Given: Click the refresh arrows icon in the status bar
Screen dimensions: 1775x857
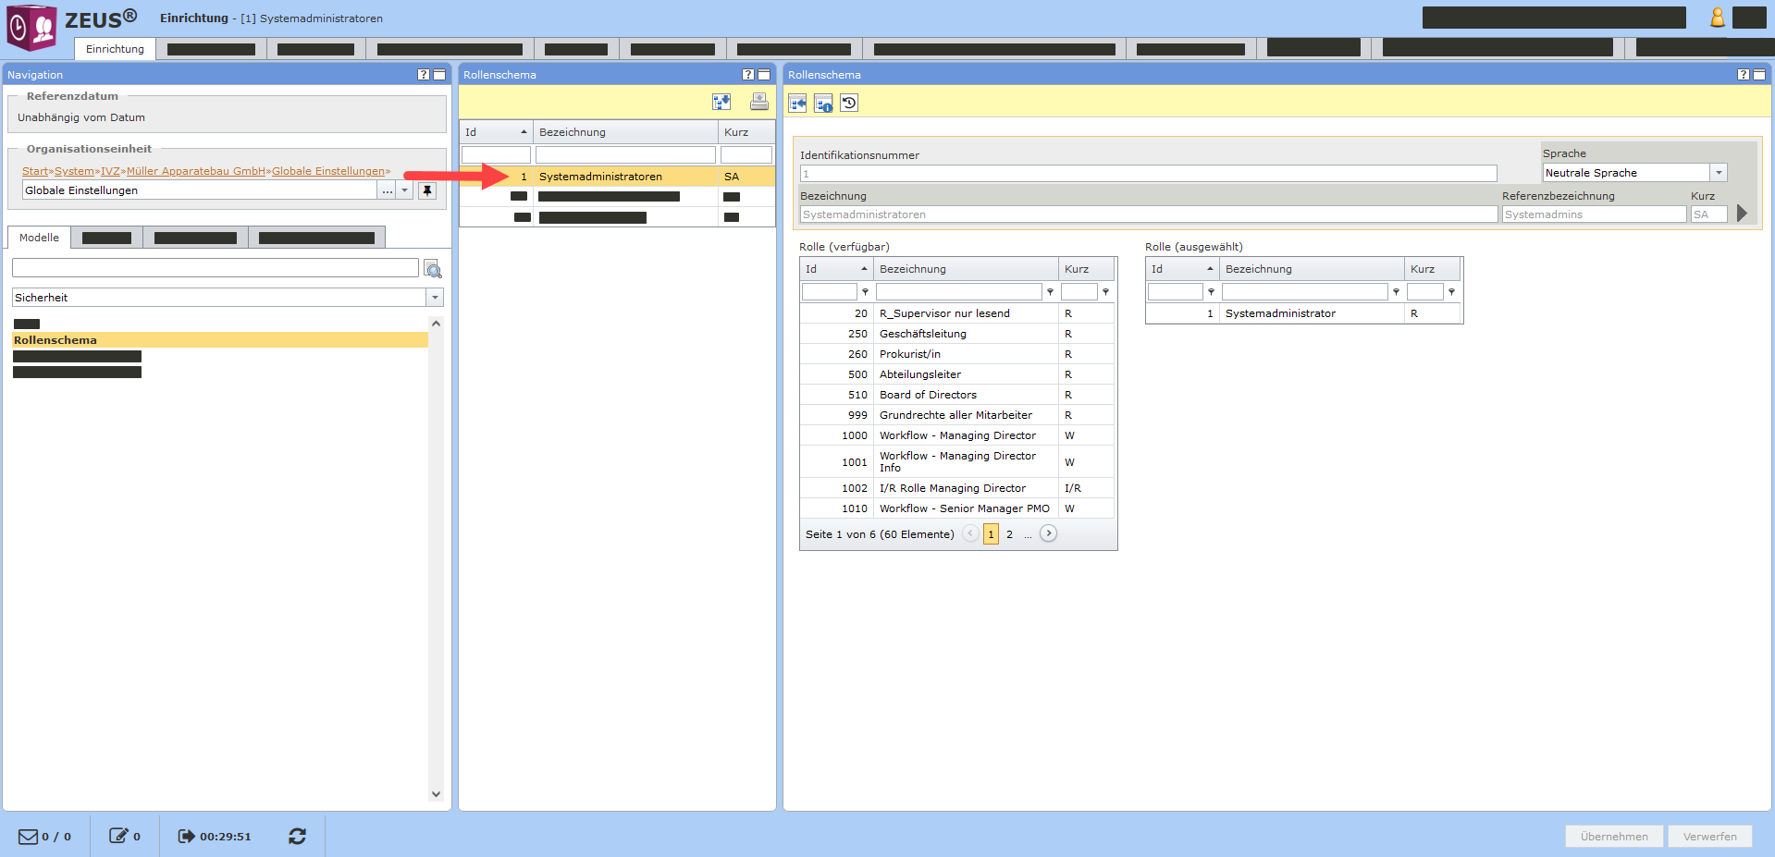Looking at the screenshot, I should 297,836.
